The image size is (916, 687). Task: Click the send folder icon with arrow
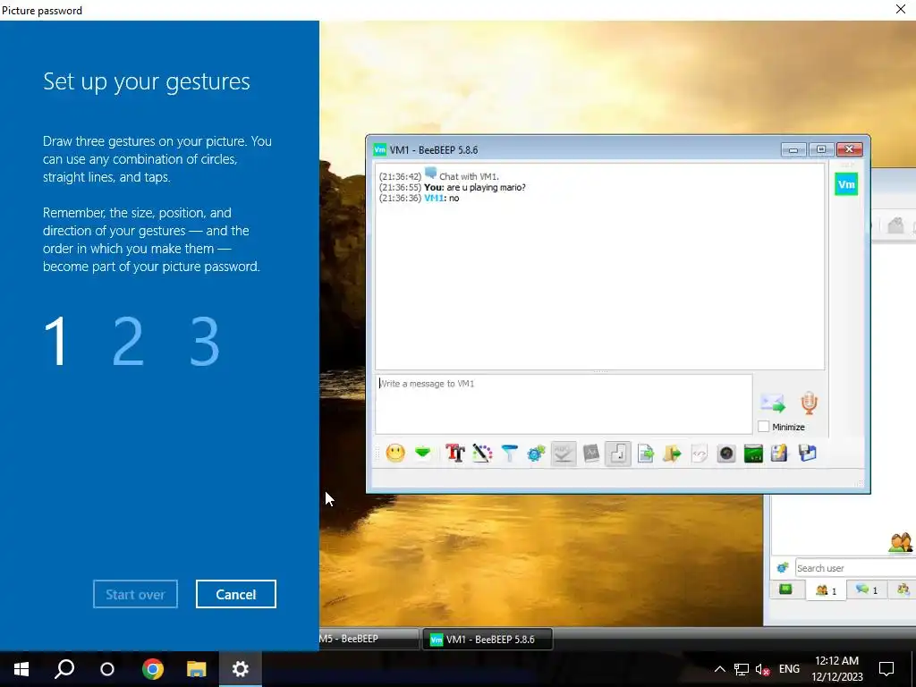point(673,454)
